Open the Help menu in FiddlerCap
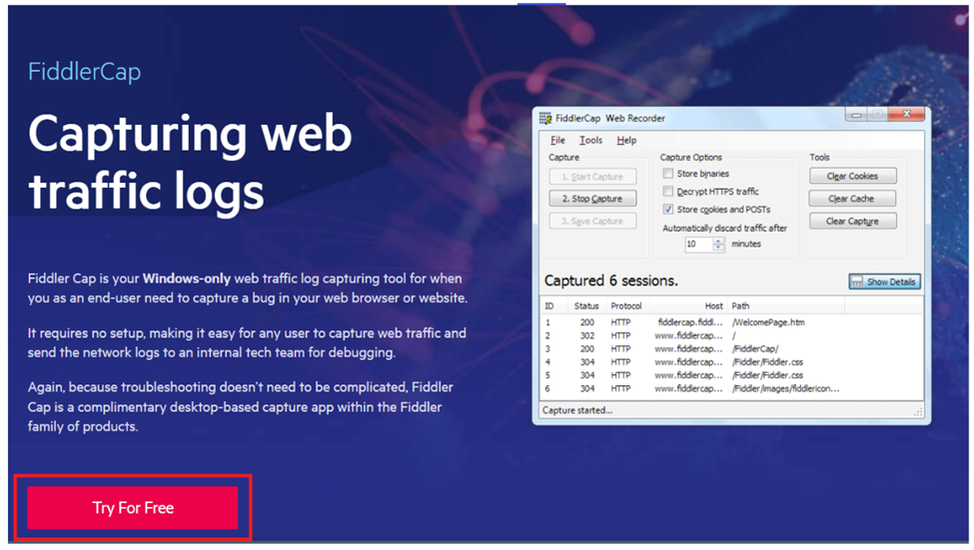The height and width of the screenshot is (550, 974). pos(626,141)
